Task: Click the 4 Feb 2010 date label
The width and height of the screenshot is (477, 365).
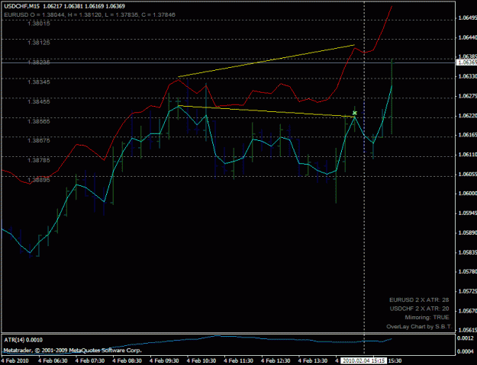Action: click(15, 360)
